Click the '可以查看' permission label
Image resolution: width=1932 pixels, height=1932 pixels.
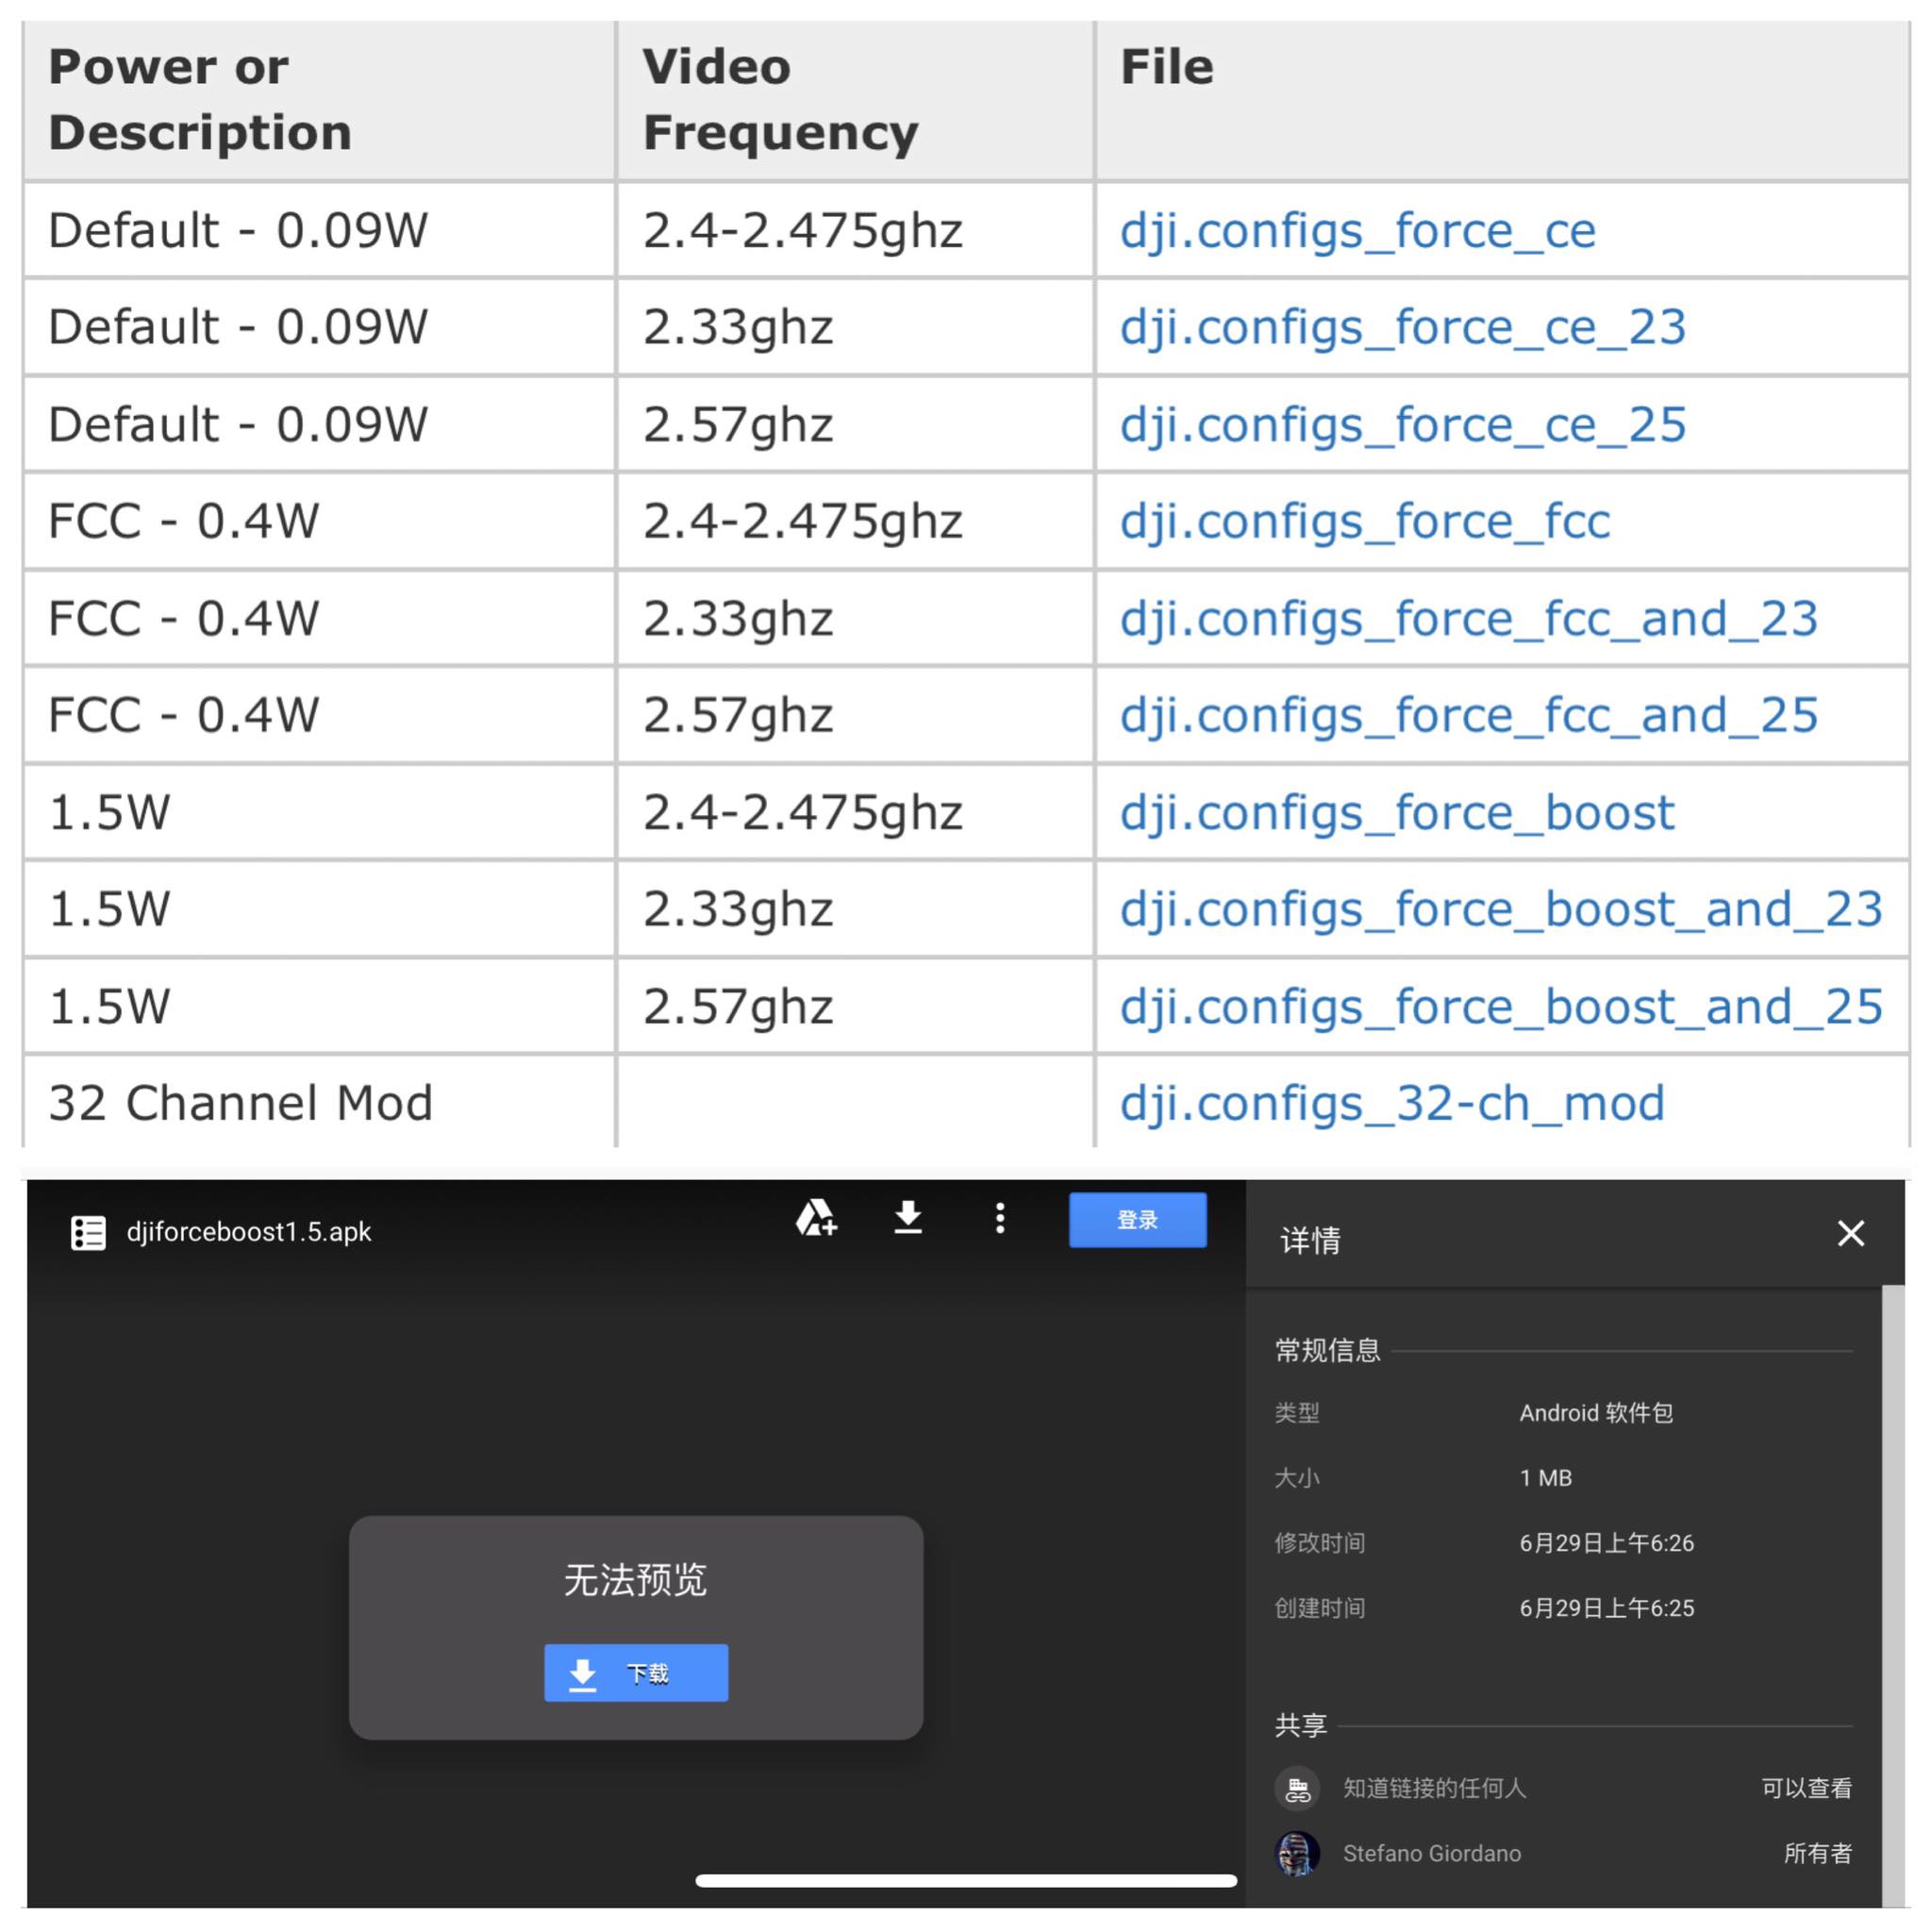[1807, 1788]
